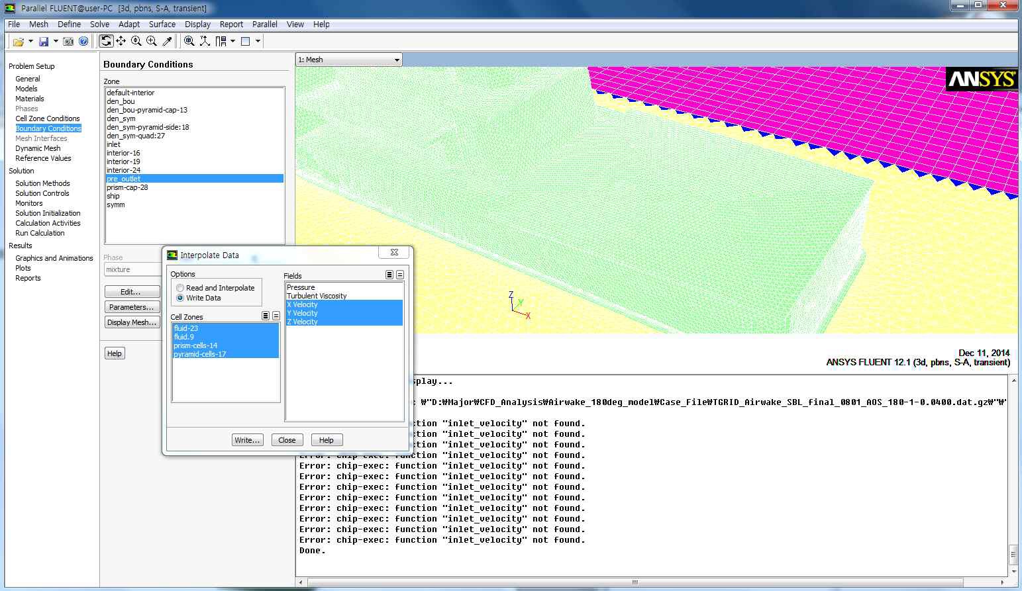The height and width of the screenshot is (591, 1022).
Task: Select 'inlet' zone in Zone list
Action: 195,144
